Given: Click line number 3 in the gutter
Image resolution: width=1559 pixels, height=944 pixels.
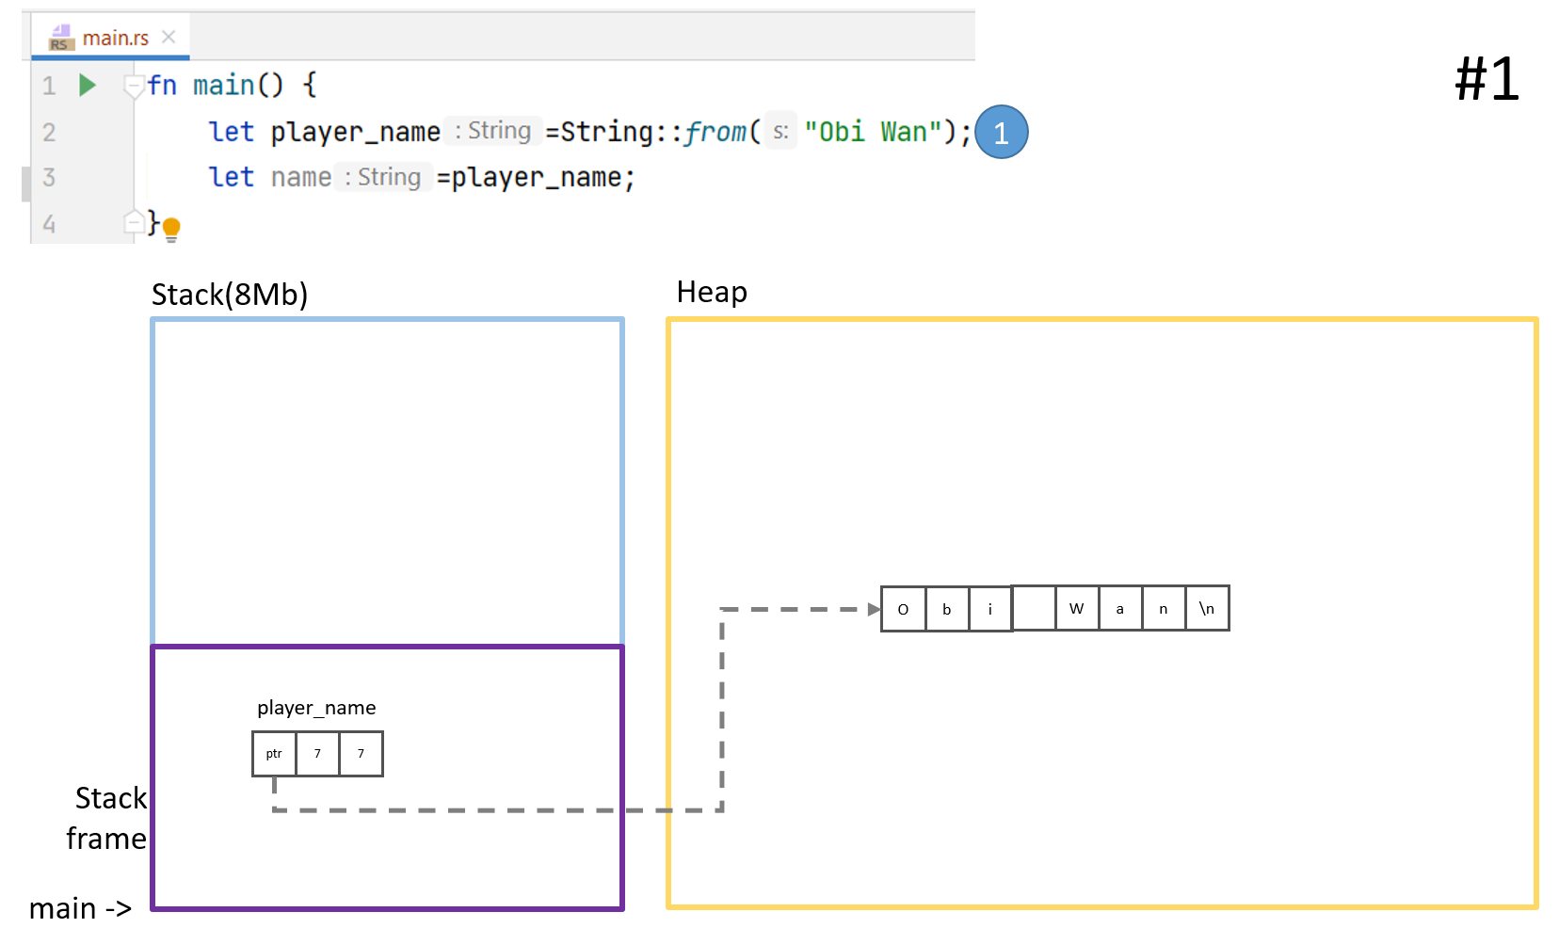Looking at the screenshot, I should (49, 177).
